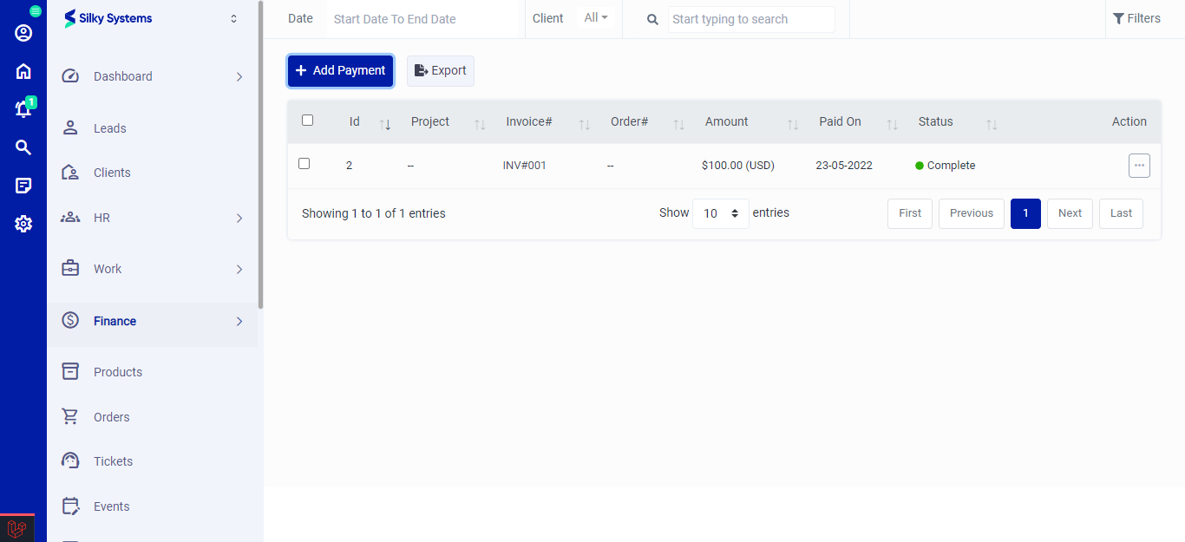This screenshot has height=542, width=1185.
Task: Click the magnifier search icon in left rail
Action: tap(23, 147)
